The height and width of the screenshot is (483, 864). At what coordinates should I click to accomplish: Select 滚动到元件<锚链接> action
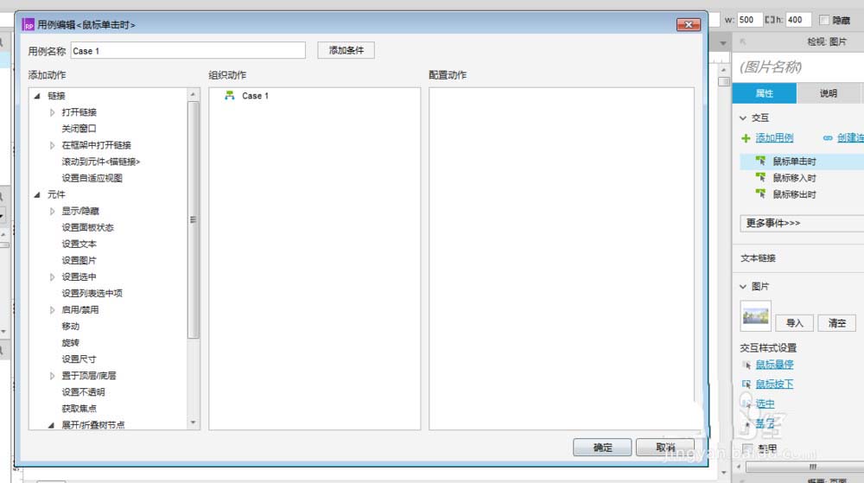[101, 162]
